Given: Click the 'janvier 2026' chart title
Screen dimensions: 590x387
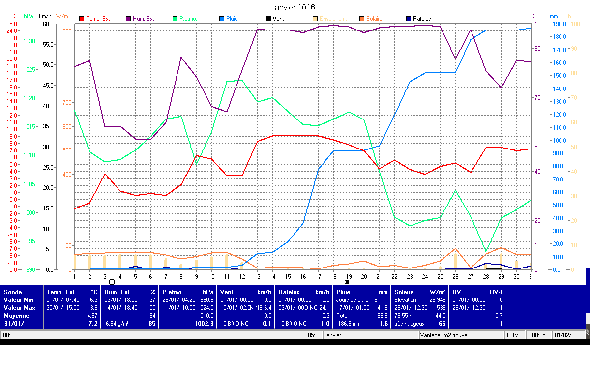Looking at the screenshot, I should click(294, 7).
